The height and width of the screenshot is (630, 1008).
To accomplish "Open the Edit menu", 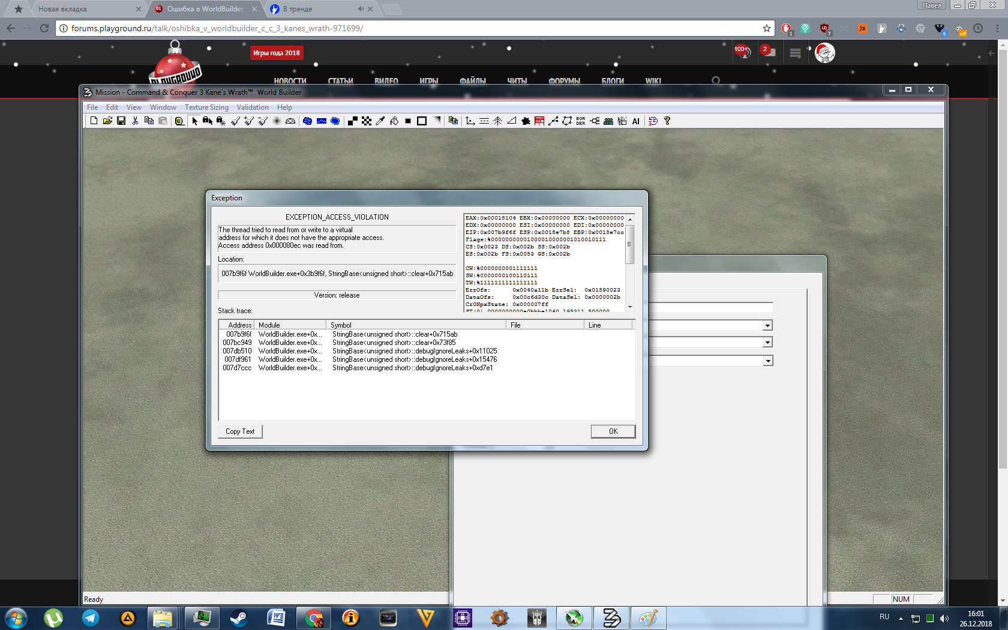I will (112, 107).
